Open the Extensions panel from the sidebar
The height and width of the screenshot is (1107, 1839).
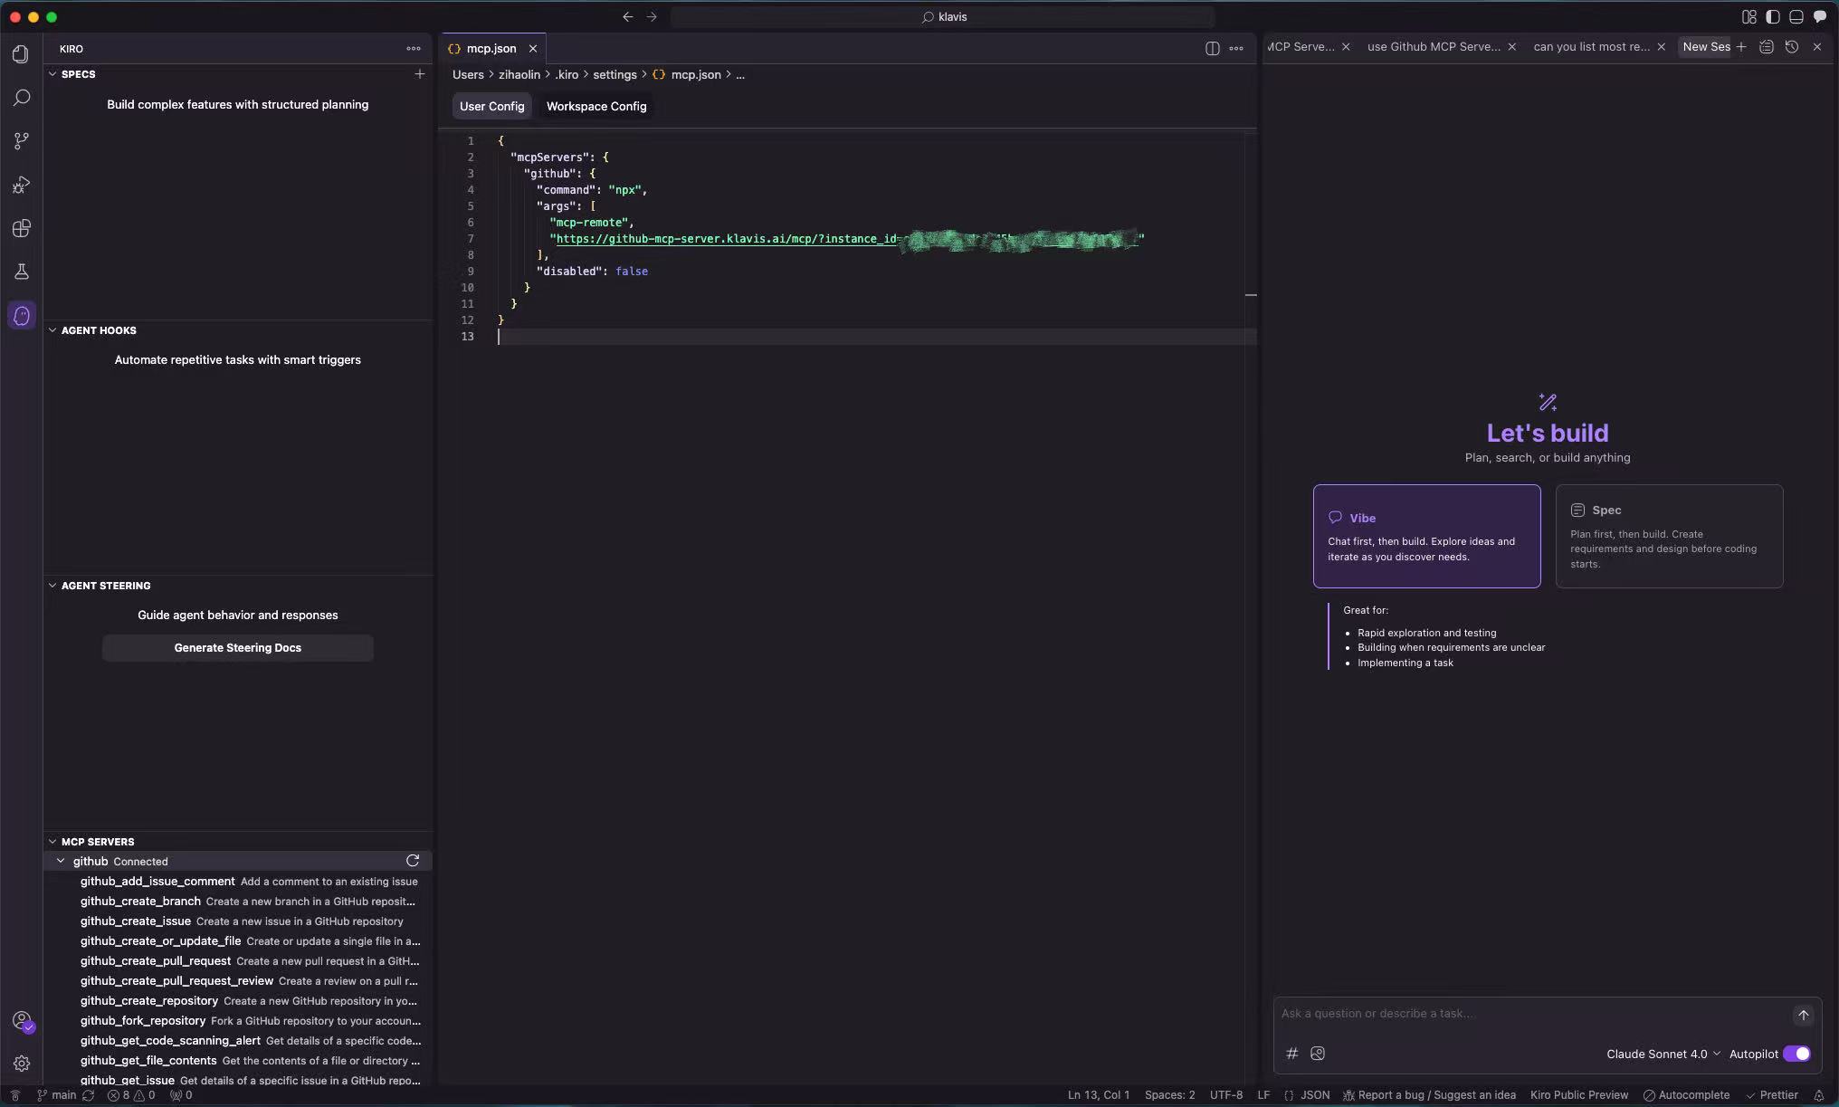[x=22, y=228]
